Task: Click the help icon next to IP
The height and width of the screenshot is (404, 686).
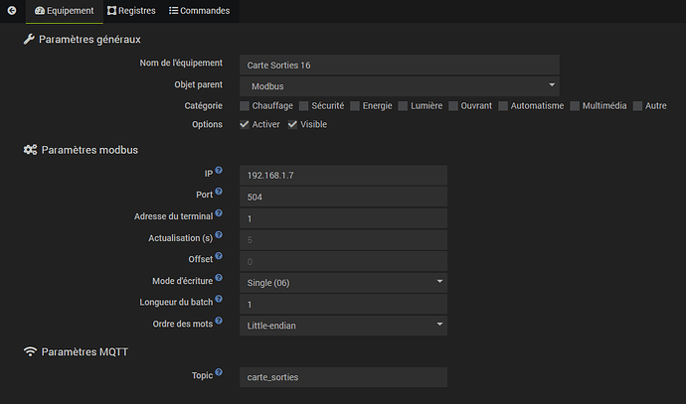Action: coord(219,172)
